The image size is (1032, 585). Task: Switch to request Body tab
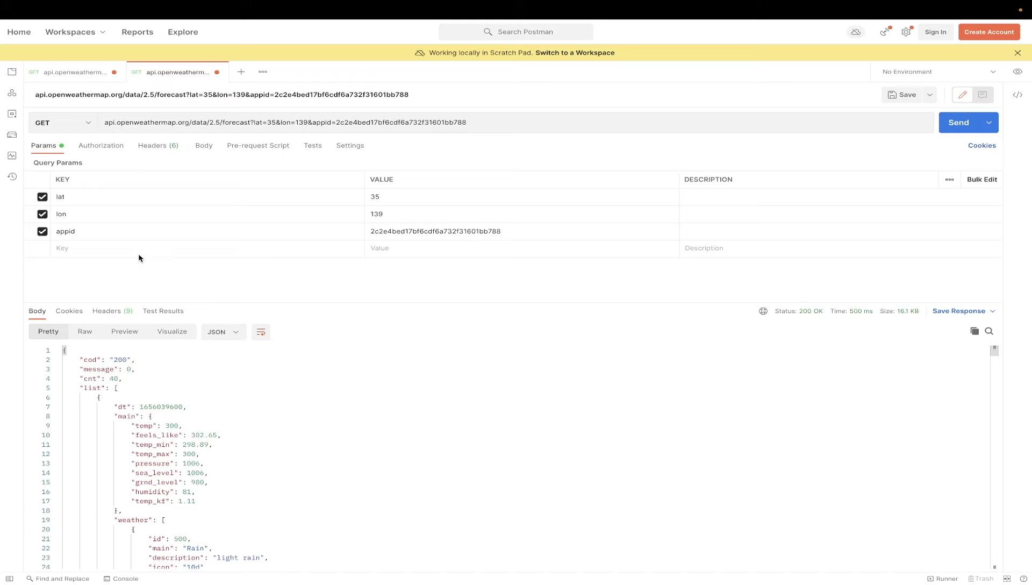tap(204, 146)
